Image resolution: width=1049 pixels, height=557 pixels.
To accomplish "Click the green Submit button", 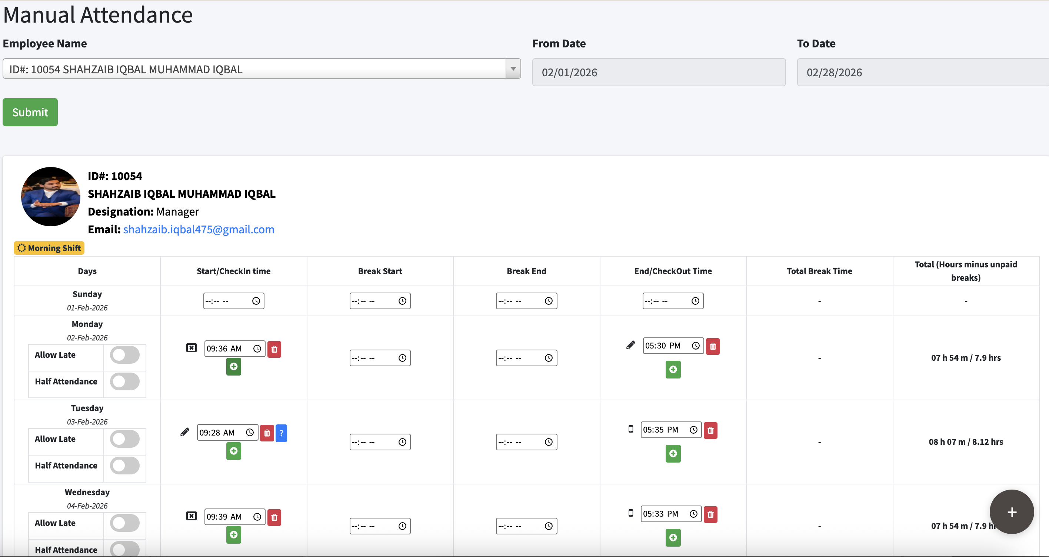I will 30,112.
